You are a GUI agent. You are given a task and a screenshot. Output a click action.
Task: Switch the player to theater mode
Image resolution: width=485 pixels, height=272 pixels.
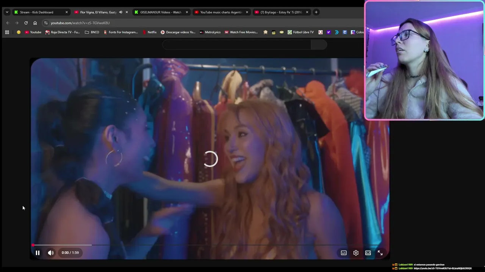(x=368, y=253)
